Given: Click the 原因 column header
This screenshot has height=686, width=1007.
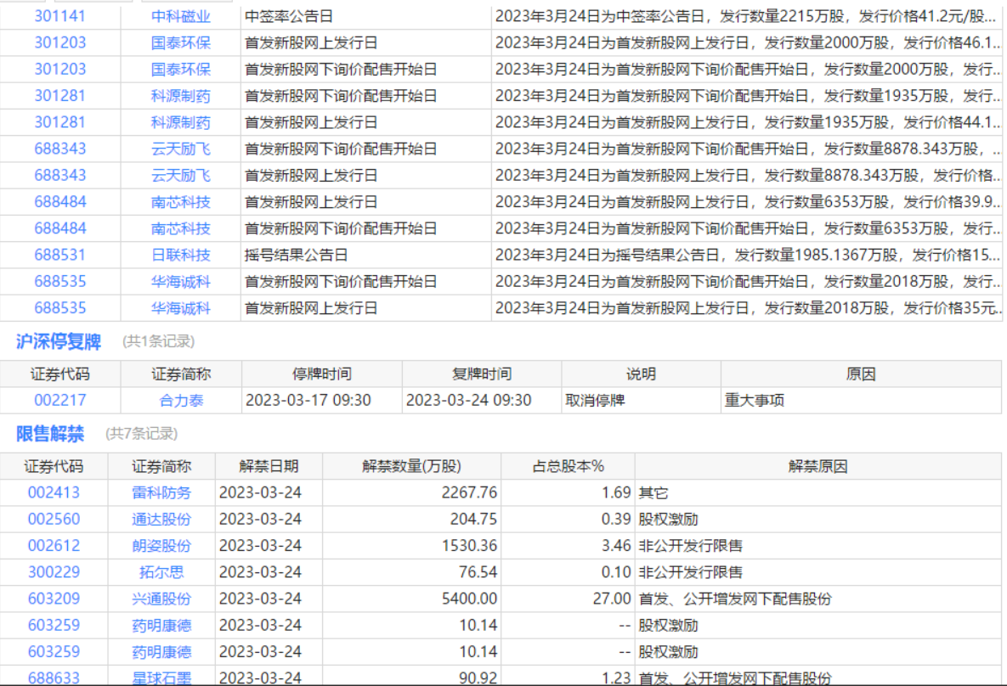Looking at the screenshot, I should (x=861, y=374).
